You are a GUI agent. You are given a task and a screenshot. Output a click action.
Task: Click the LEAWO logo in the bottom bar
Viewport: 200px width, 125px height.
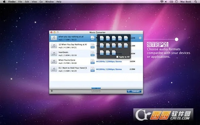coord(96,91)
